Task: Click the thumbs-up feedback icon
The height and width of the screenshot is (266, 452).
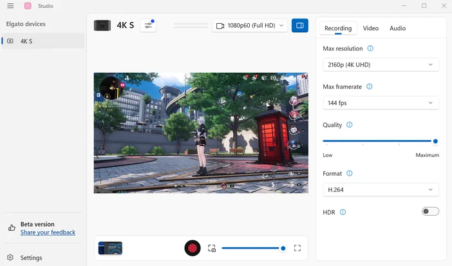Action: [12, 228]
